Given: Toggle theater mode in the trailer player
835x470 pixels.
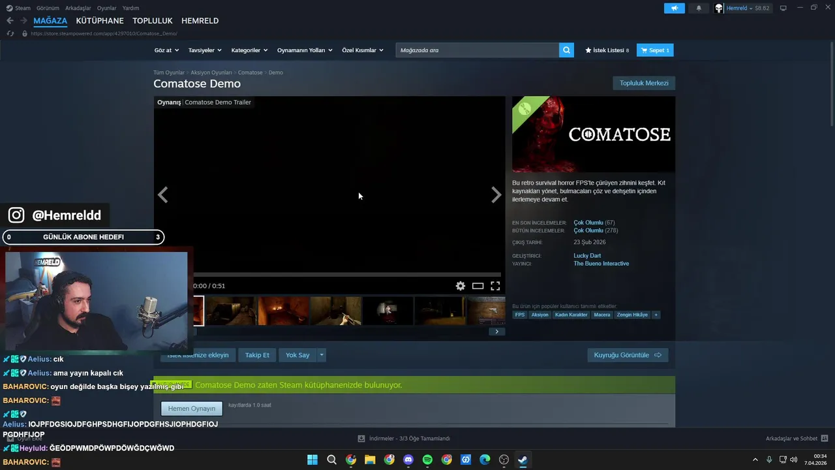Looking at the screenshot, I should pyautogui.click(x=478, y=286).
